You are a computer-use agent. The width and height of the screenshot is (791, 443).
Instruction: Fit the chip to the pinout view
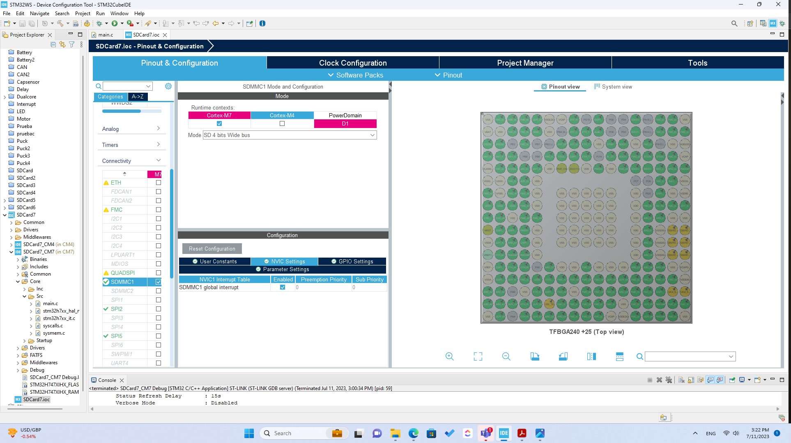click(478, 356)
